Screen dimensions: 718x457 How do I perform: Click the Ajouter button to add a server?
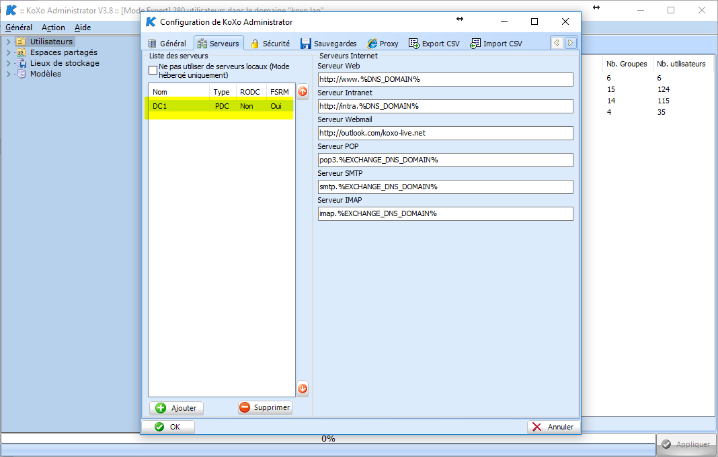click(x=176, y=408)
